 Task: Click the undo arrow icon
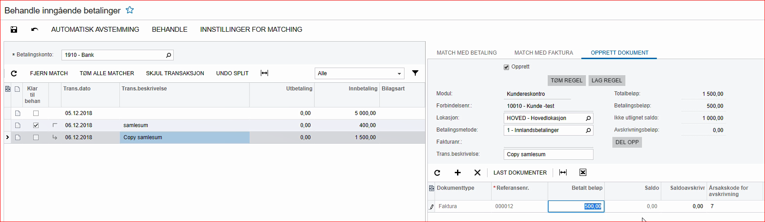tap(35, 30)
